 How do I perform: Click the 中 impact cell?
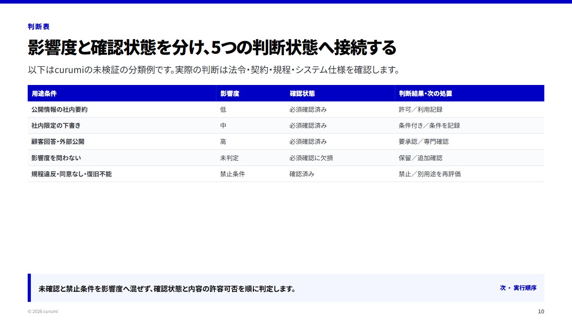pos(223,126)
